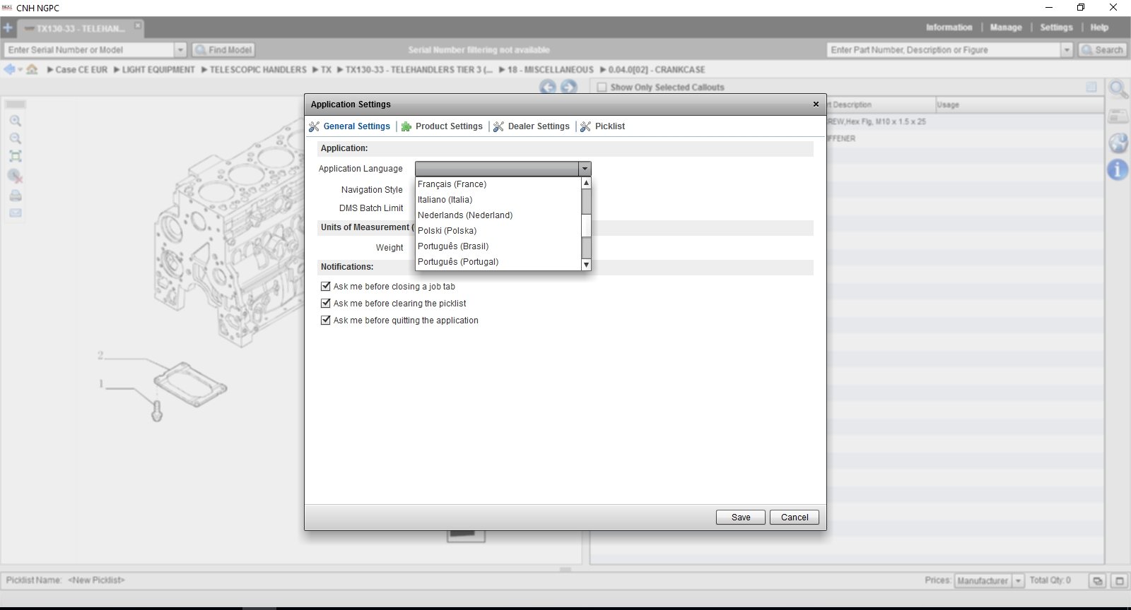Click the globe sidebar icon
Viewport: 1131px width, 610px height.
(1118, 143)
